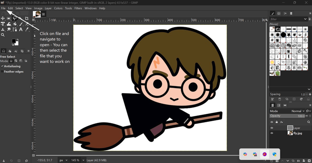The width and height of the screenshot is (312, 163).
Task: Lower the layer with down arrow
Action: point(288,161)
